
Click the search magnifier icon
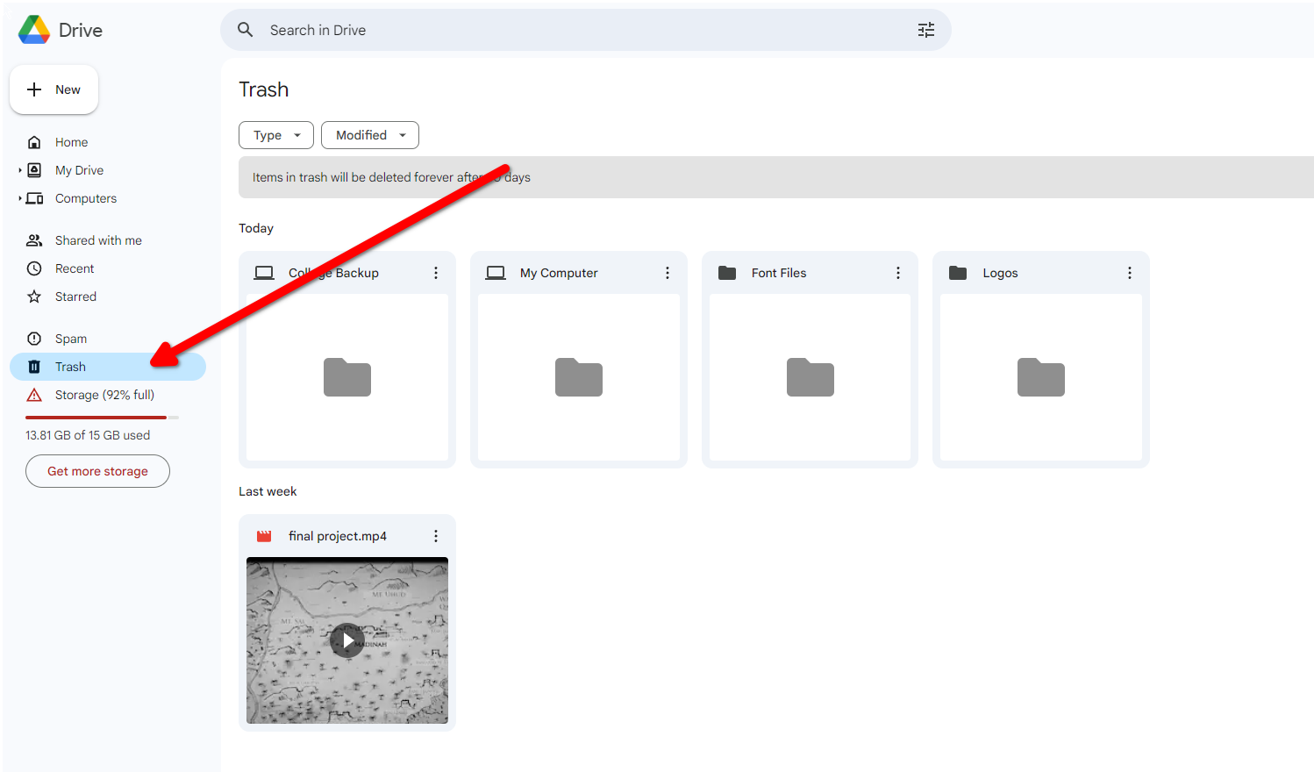(246, 30)
